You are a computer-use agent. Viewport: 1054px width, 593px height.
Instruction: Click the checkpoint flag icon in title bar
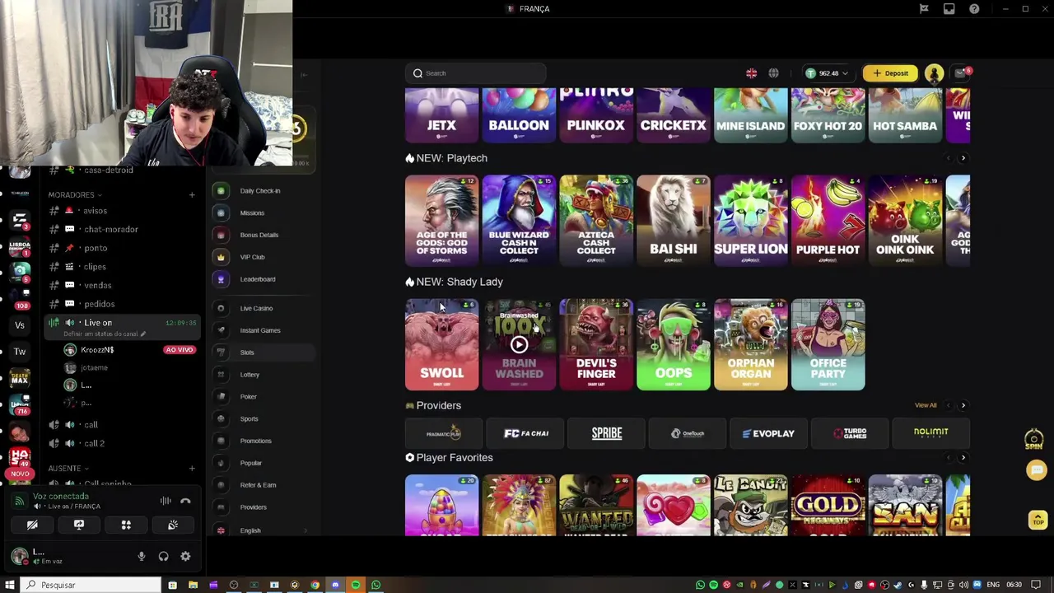pos(924,9)
